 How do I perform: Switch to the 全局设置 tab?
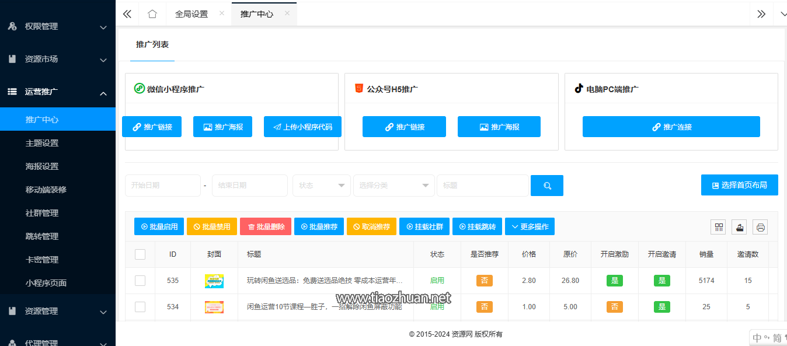pos(191,14)
